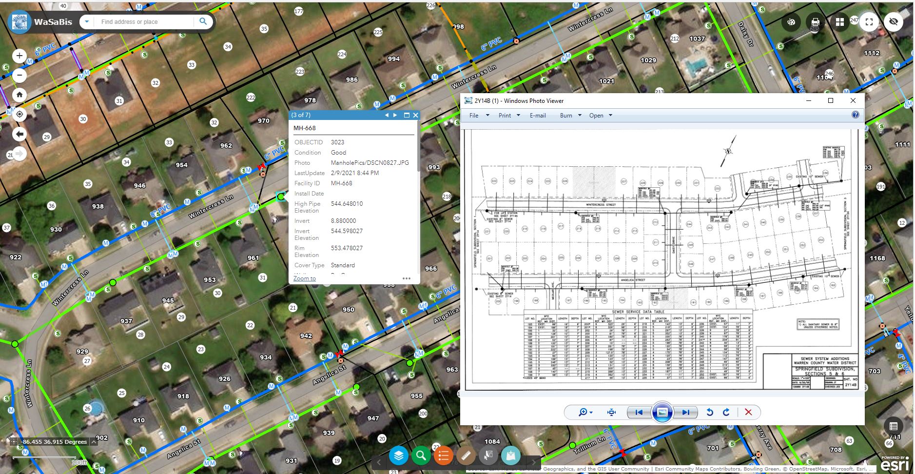Viewport: 915px width, 474px height.
Task: Select Condition value Good
Action: coord(338,153)
